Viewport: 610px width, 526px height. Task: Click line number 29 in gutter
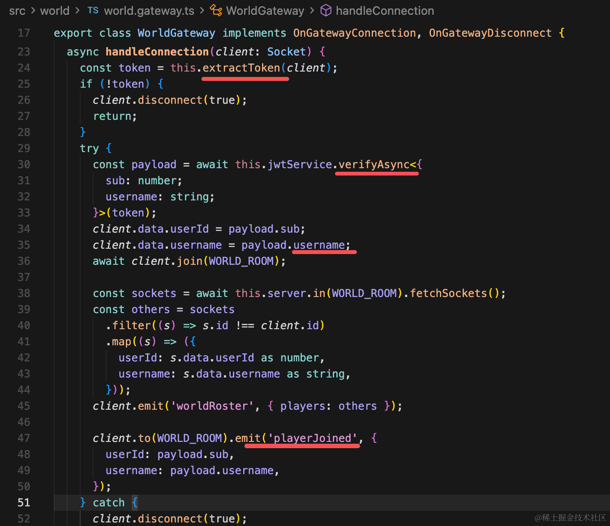tap(24, 148)
